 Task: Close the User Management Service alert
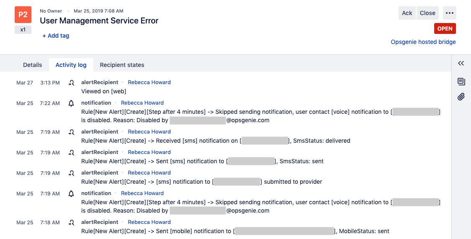pyautogui.click(x=427, y=13)
